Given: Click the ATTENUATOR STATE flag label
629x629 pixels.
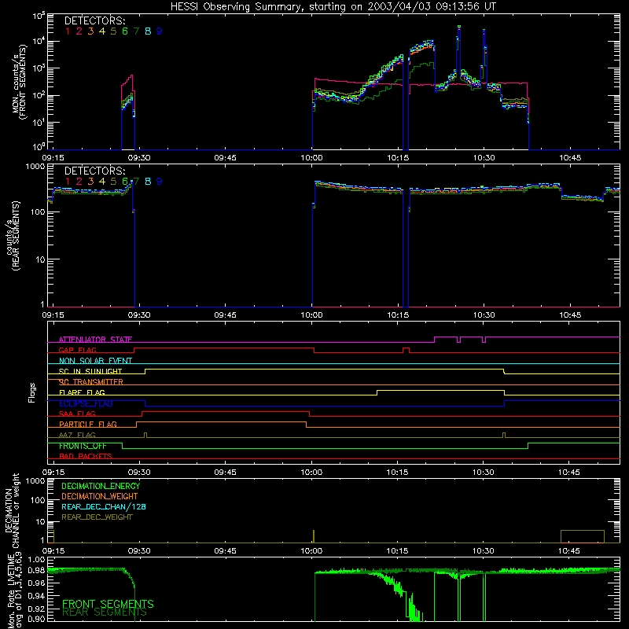Looking at the screenshot, I should tap(95, 340).
